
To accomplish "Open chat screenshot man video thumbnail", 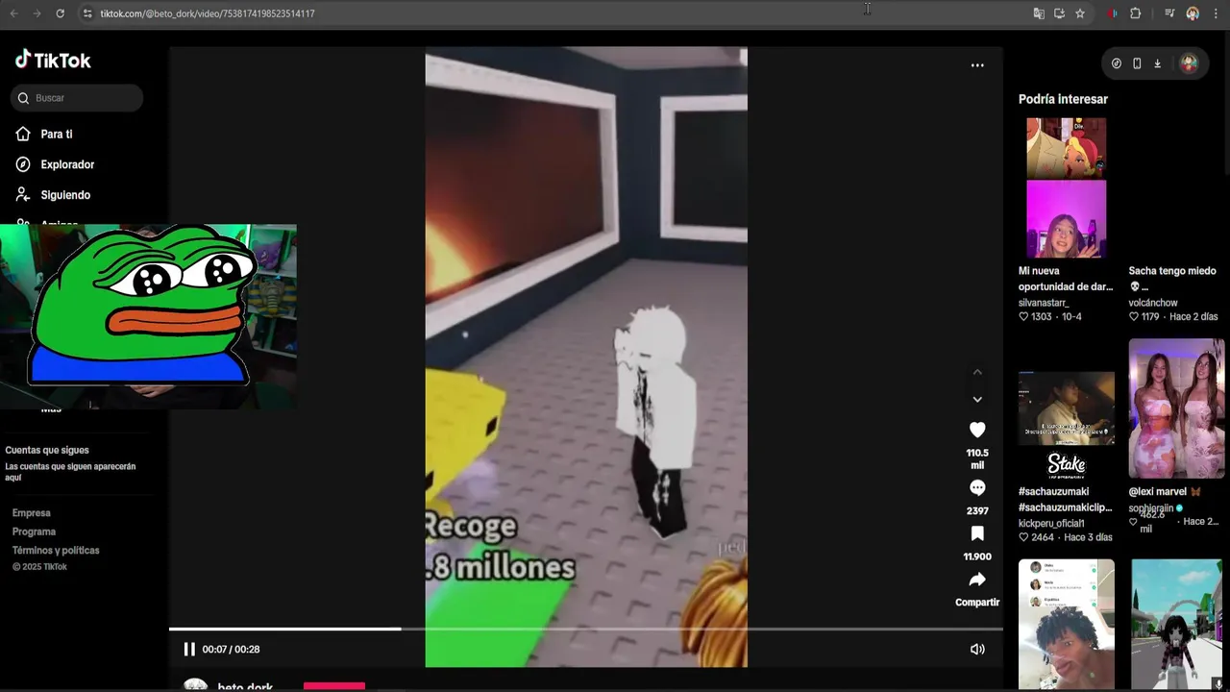I will pos(1067,625).
